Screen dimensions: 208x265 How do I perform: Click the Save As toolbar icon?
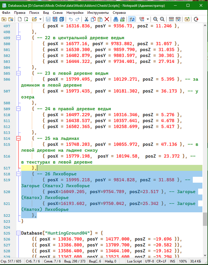coord(55,19)
